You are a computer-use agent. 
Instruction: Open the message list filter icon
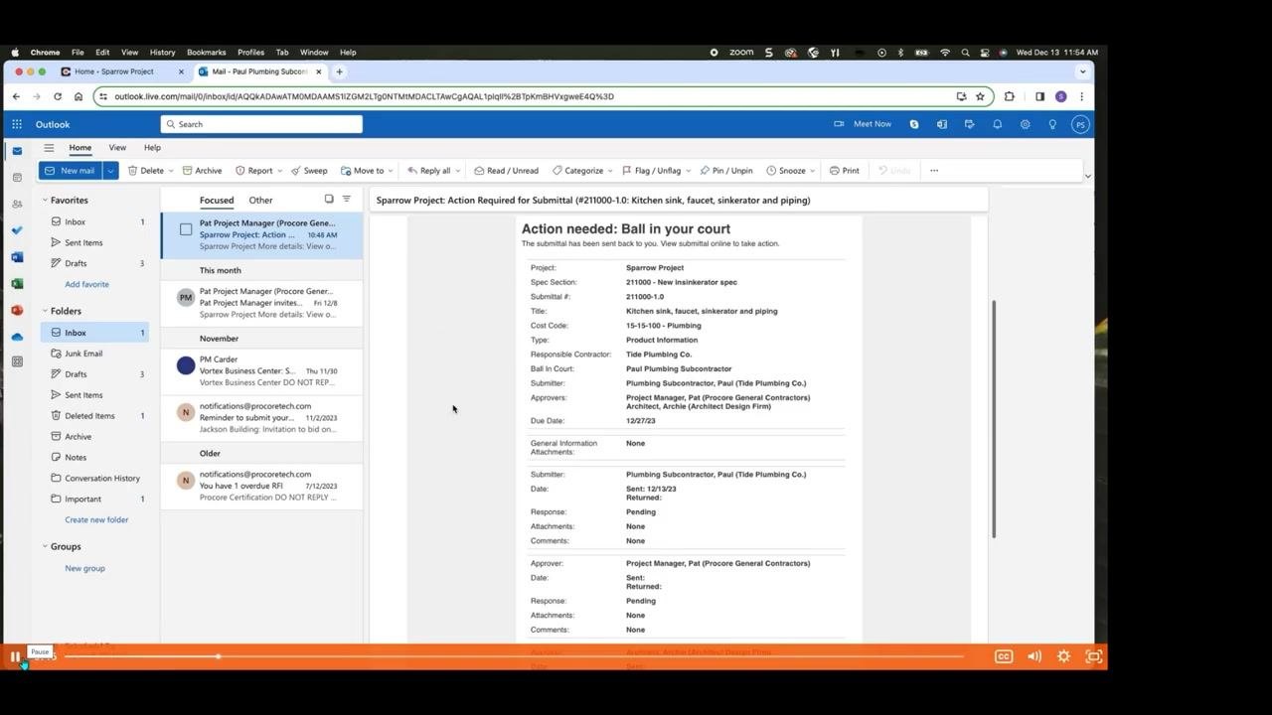tap(347, 200)
